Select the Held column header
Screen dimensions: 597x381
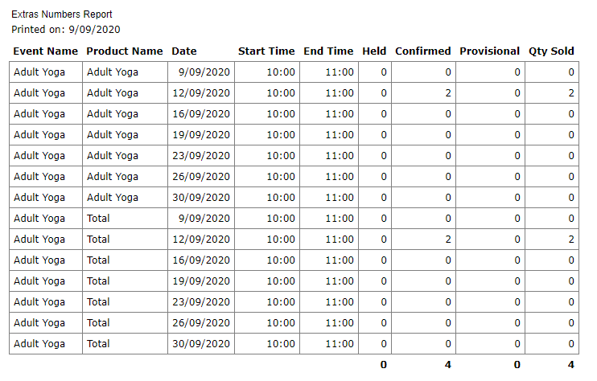374,51
